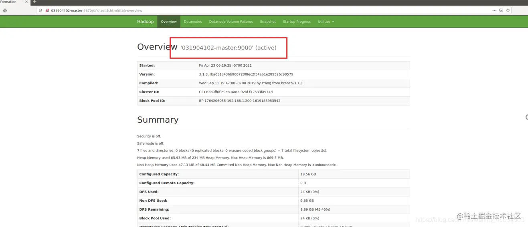
Task: Open the page actions three-dot menu
Action: (494, 10)
